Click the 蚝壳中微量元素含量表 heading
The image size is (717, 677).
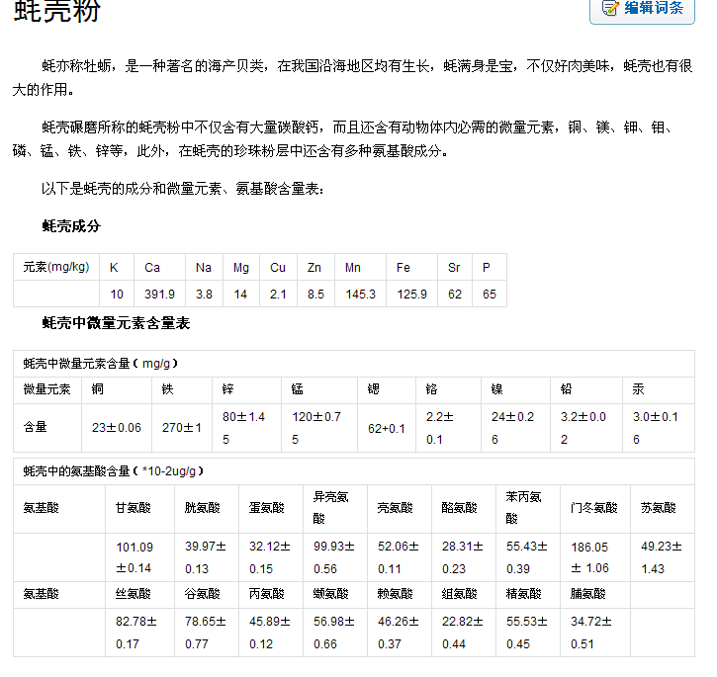click(x=116, y=323)
